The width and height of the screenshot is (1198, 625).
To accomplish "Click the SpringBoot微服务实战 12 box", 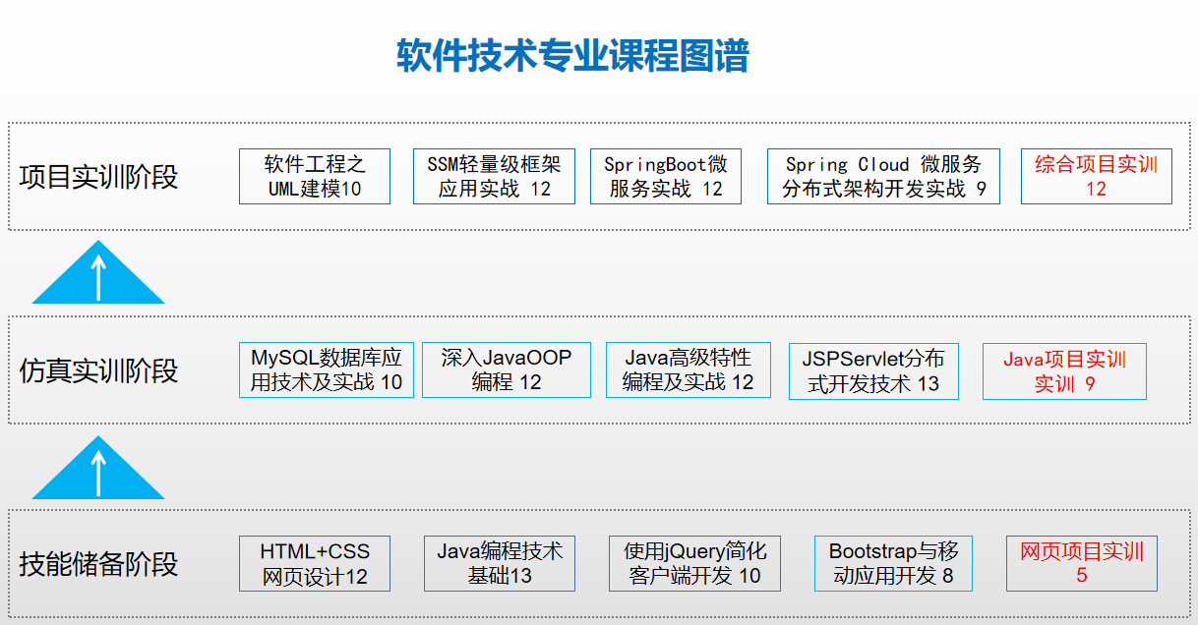I will click(666, 177).
